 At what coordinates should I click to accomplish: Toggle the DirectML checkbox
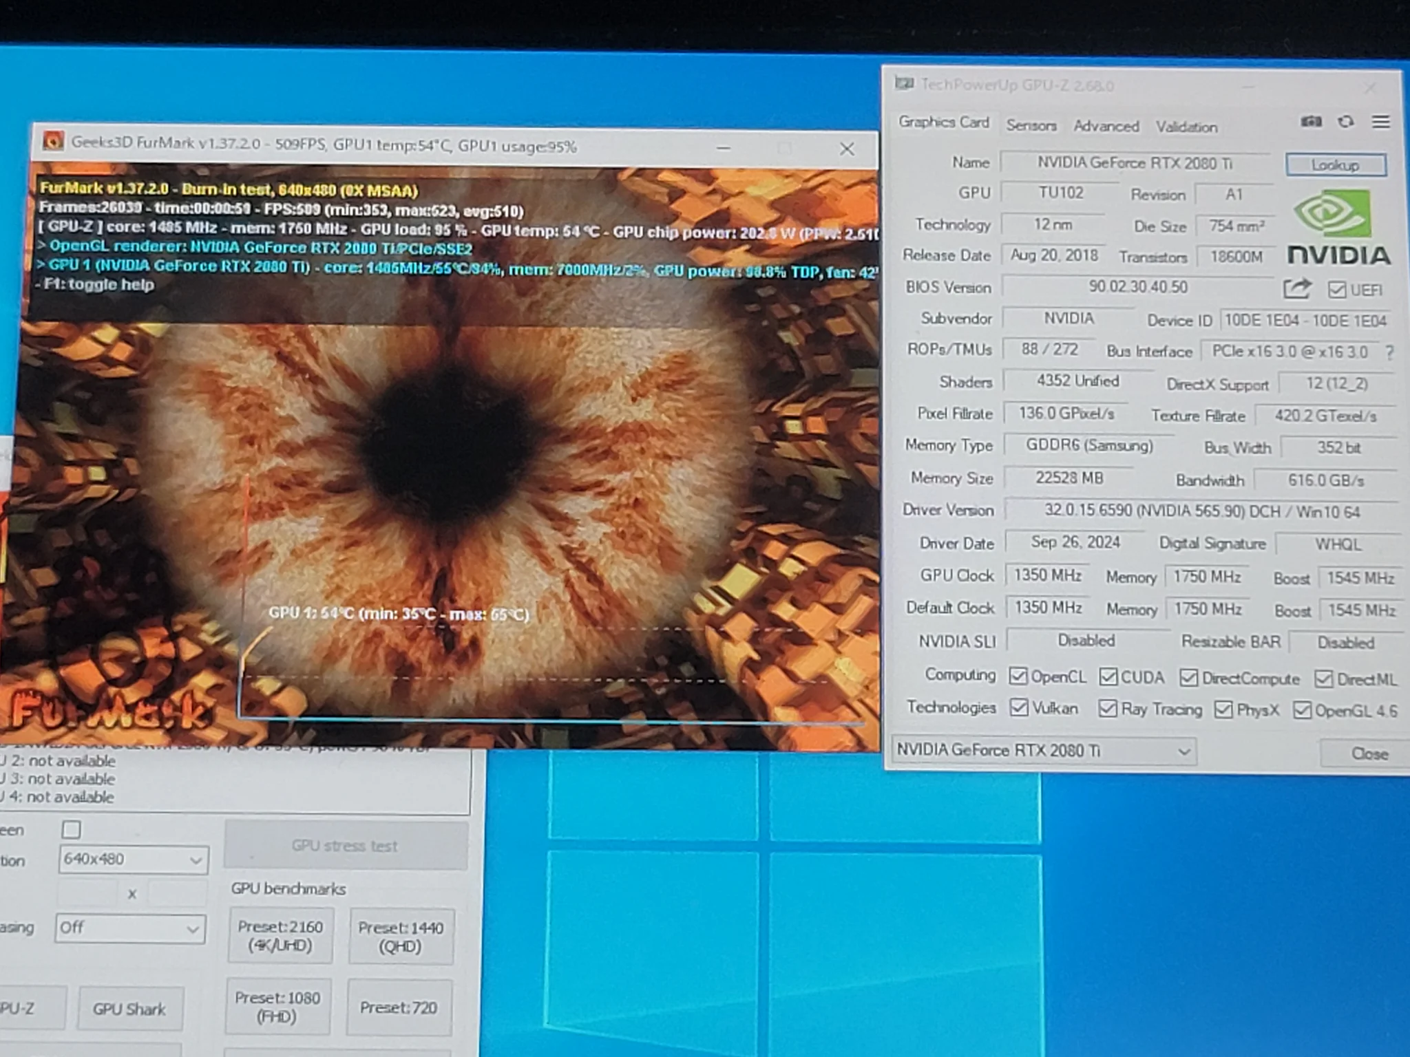(x=1323, y=679)
